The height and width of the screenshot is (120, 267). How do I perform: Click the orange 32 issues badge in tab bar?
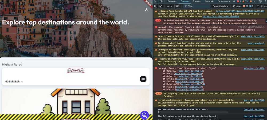click(x=252, y=1)
